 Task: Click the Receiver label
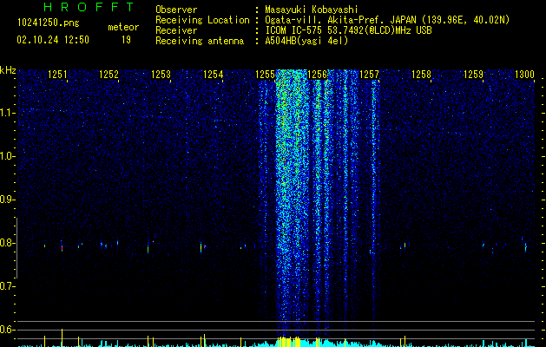(176, 30)
